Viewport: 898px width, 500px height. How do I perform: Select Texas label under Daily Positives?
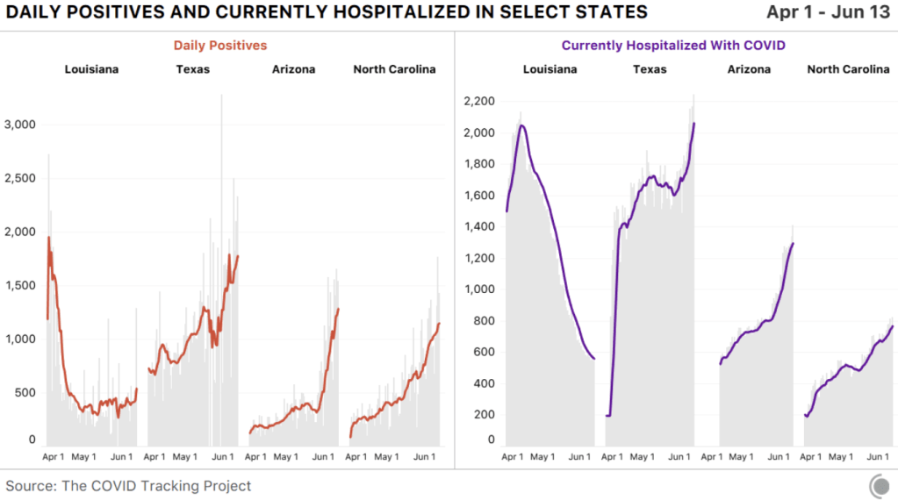point(192,69)
